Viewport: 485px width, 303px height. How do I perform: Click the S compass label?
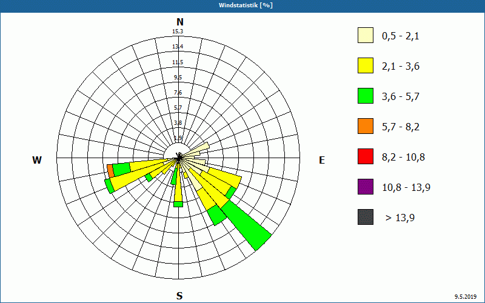tap(179, 296)
